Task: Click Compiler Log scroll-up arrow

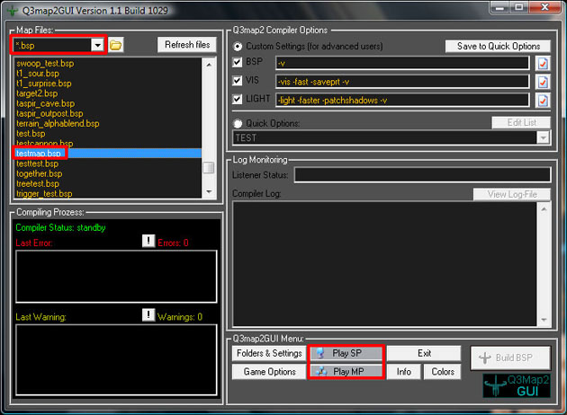Action: pyautogui.click(x=544, y=209)
